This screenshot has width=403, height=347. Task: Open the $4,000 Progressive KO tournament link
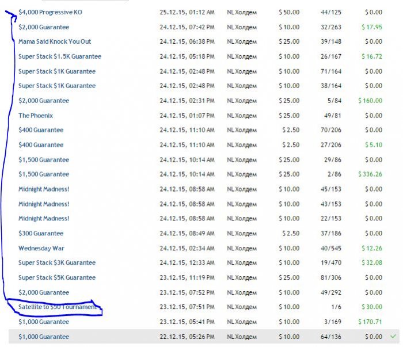pos(50,12)
